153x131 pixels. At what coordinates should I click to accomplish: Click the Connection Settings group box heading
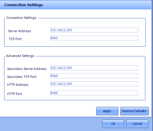pyautogui.click(x=21, y=18)
